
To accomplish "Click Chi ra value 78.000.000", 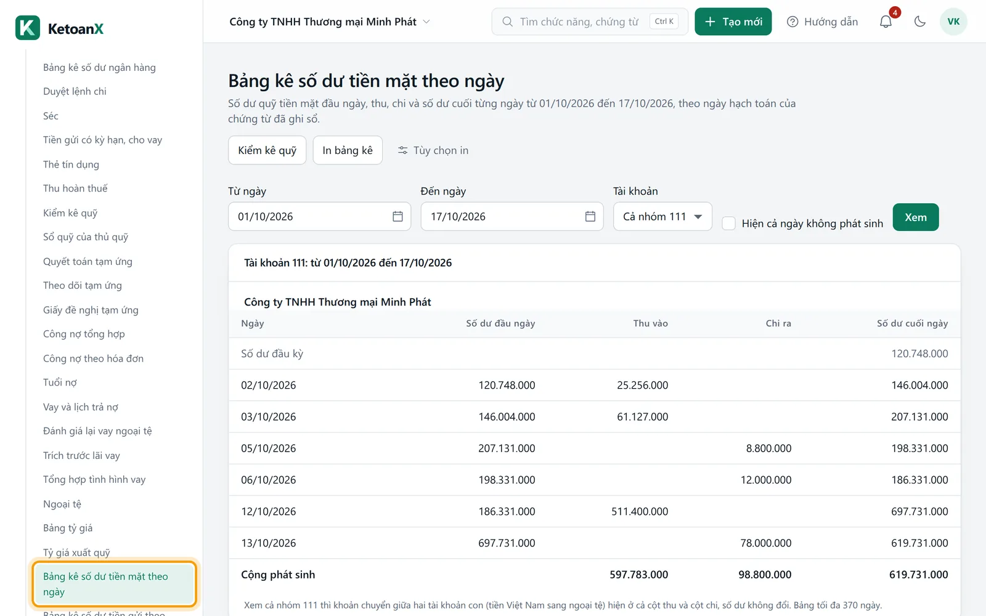I will coord(766,543).
